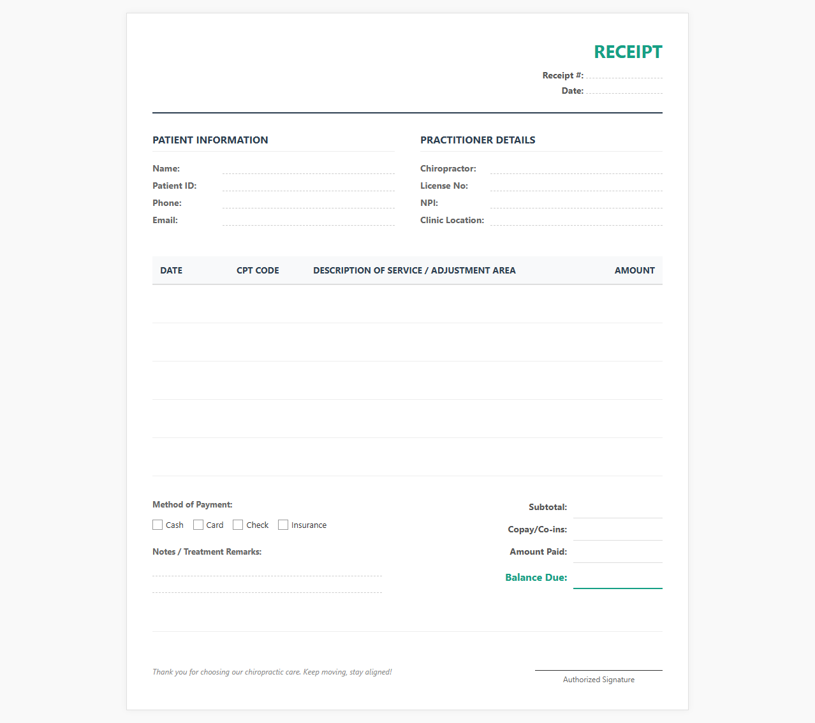This screenshot has height=723, width=815.
Task: Click the patient Name field line
Action: (x=309, y=168)
